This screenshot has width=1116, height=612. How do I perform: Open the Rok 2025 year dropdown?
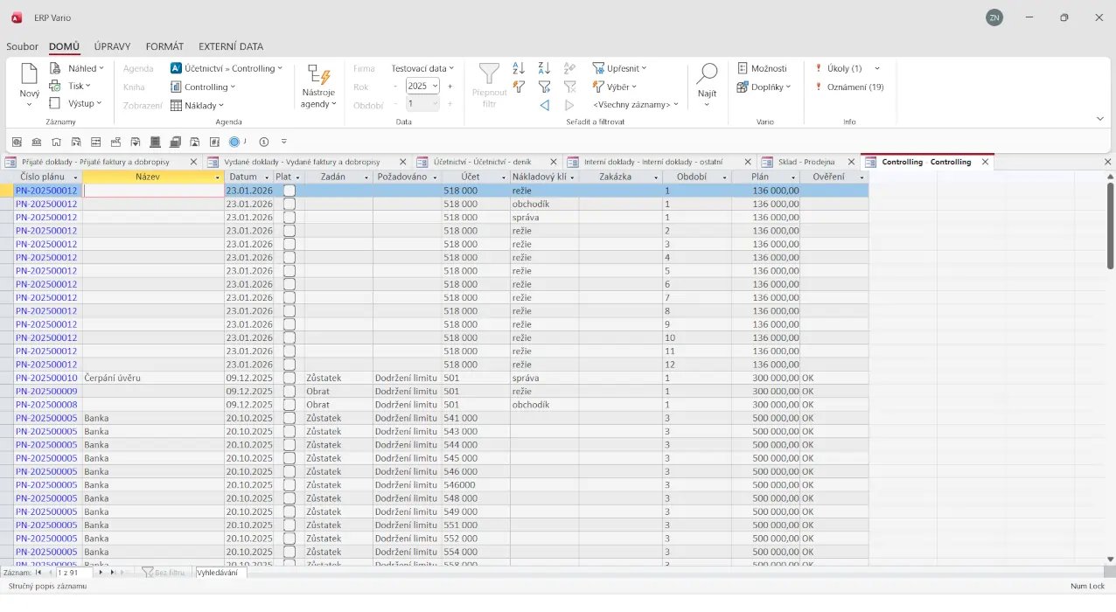(434, 86)
